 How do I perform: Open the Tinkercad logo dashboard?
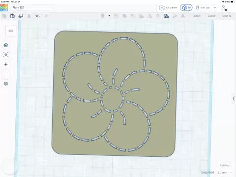tap(4, 7)
